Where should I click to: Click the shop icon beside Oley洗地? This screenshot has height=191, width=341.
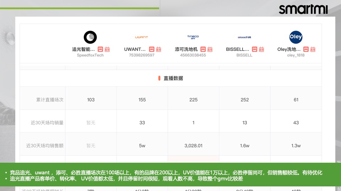tap(306, 49)
